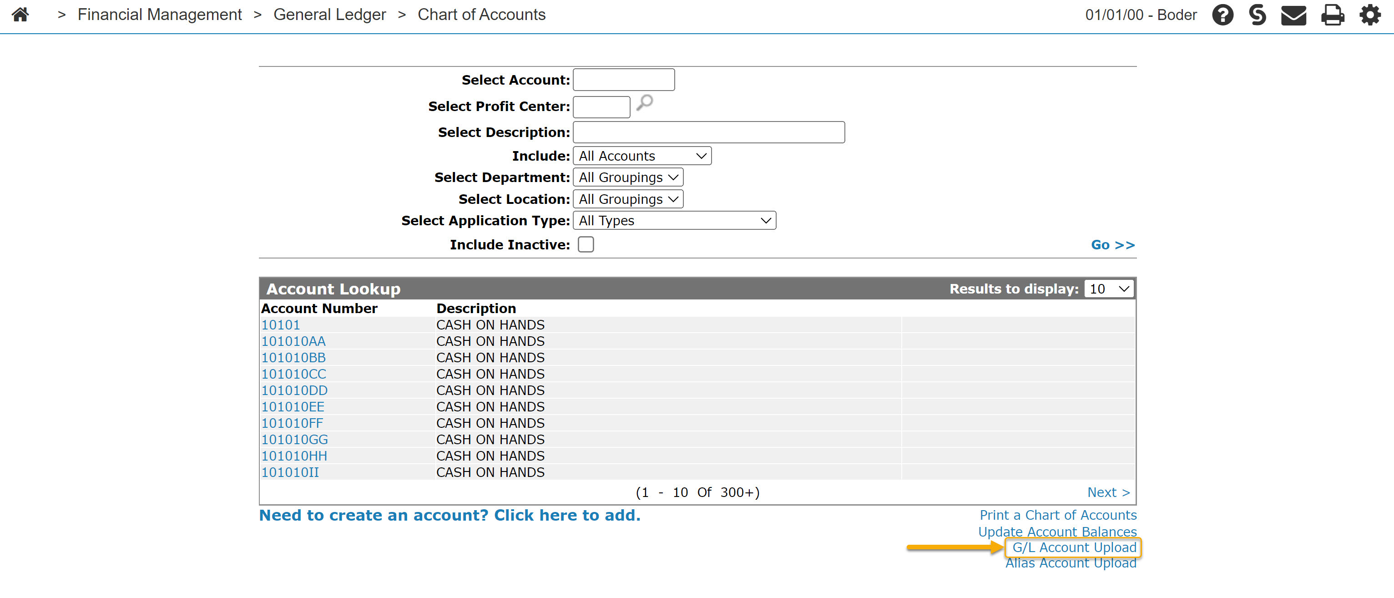
Task: Focus the Select Description input field
Action: click(x=708, y=132)
